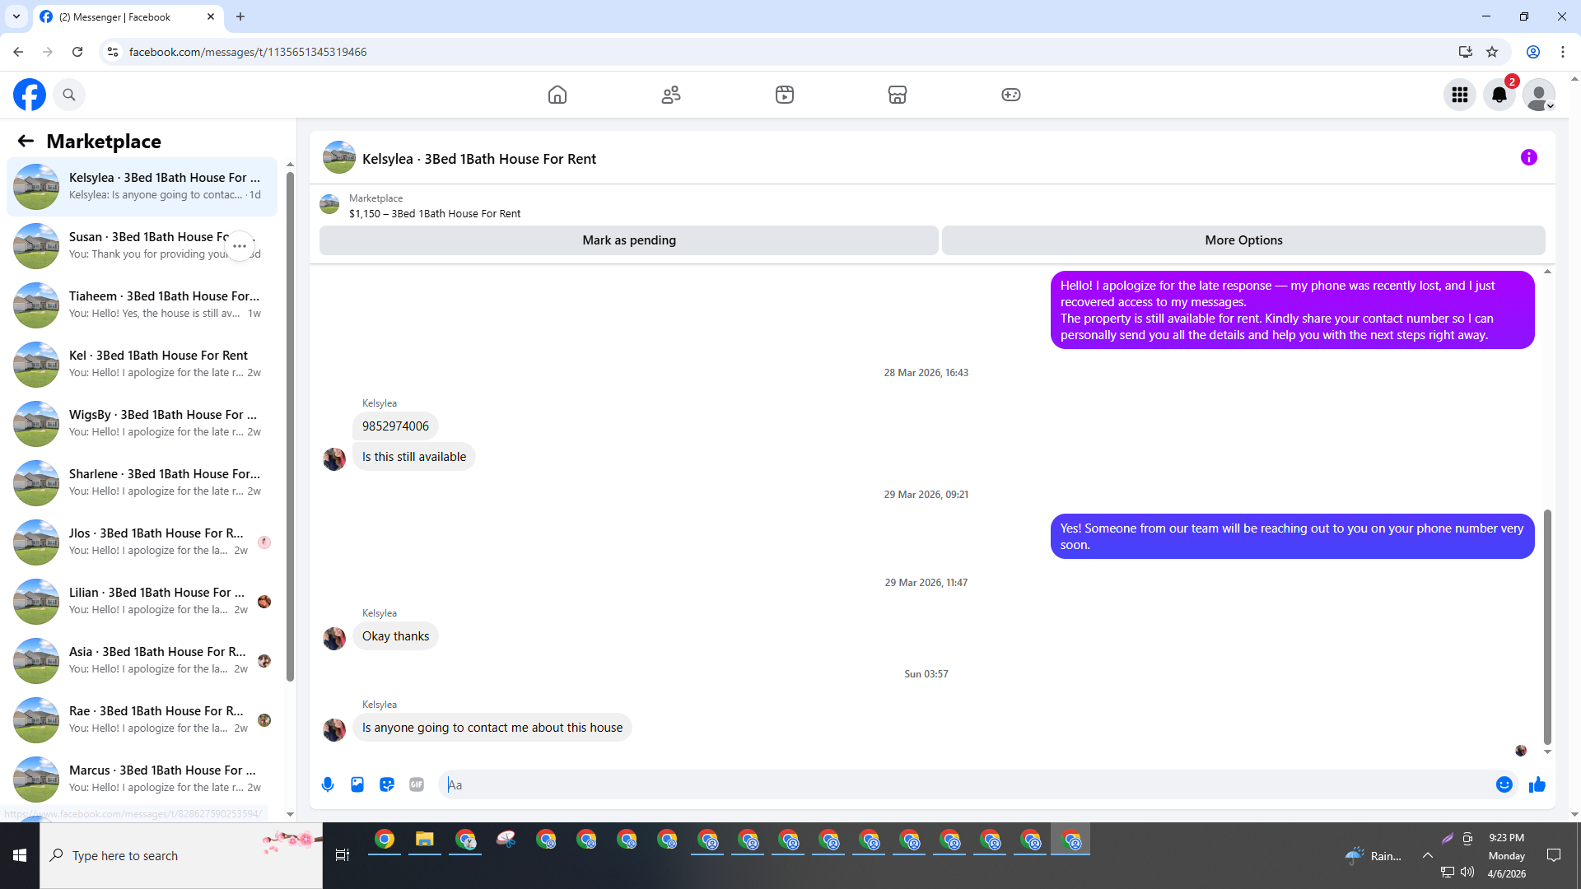Select the Messenger Facebook browser tab
Viewport: 1581px width, 889px height.
(x=126, y=16)
